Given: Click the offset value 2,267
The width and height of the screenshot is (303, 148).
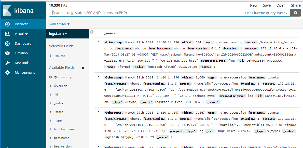Looking at the screenshot, I should [x=200, y=112].
